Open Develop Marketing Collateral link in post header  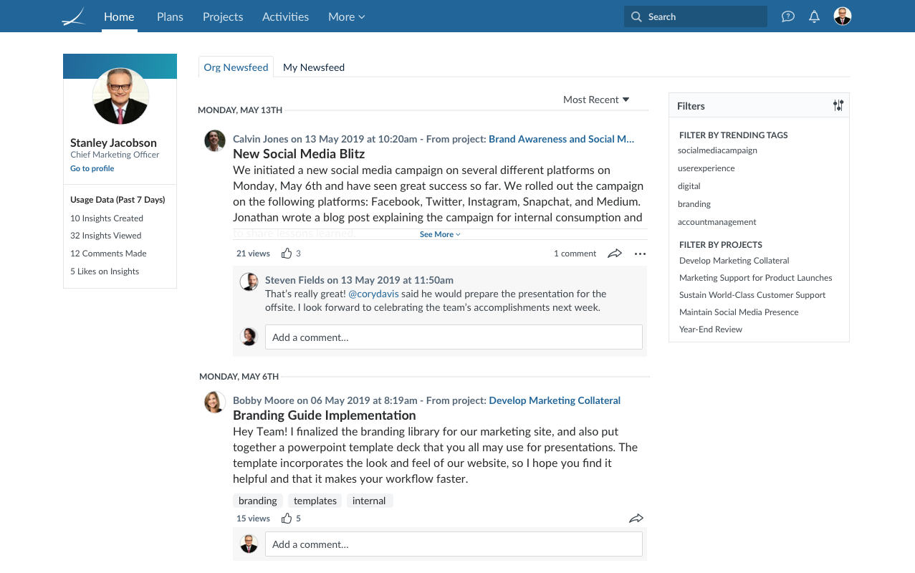555,400
